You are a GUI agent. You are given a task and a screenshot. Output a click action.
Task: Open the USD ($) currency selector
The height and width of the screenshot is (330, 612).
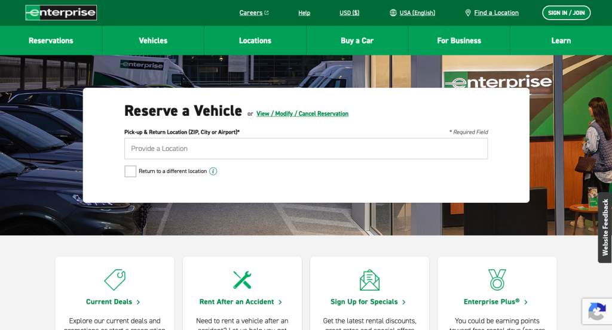pos(349,13)
